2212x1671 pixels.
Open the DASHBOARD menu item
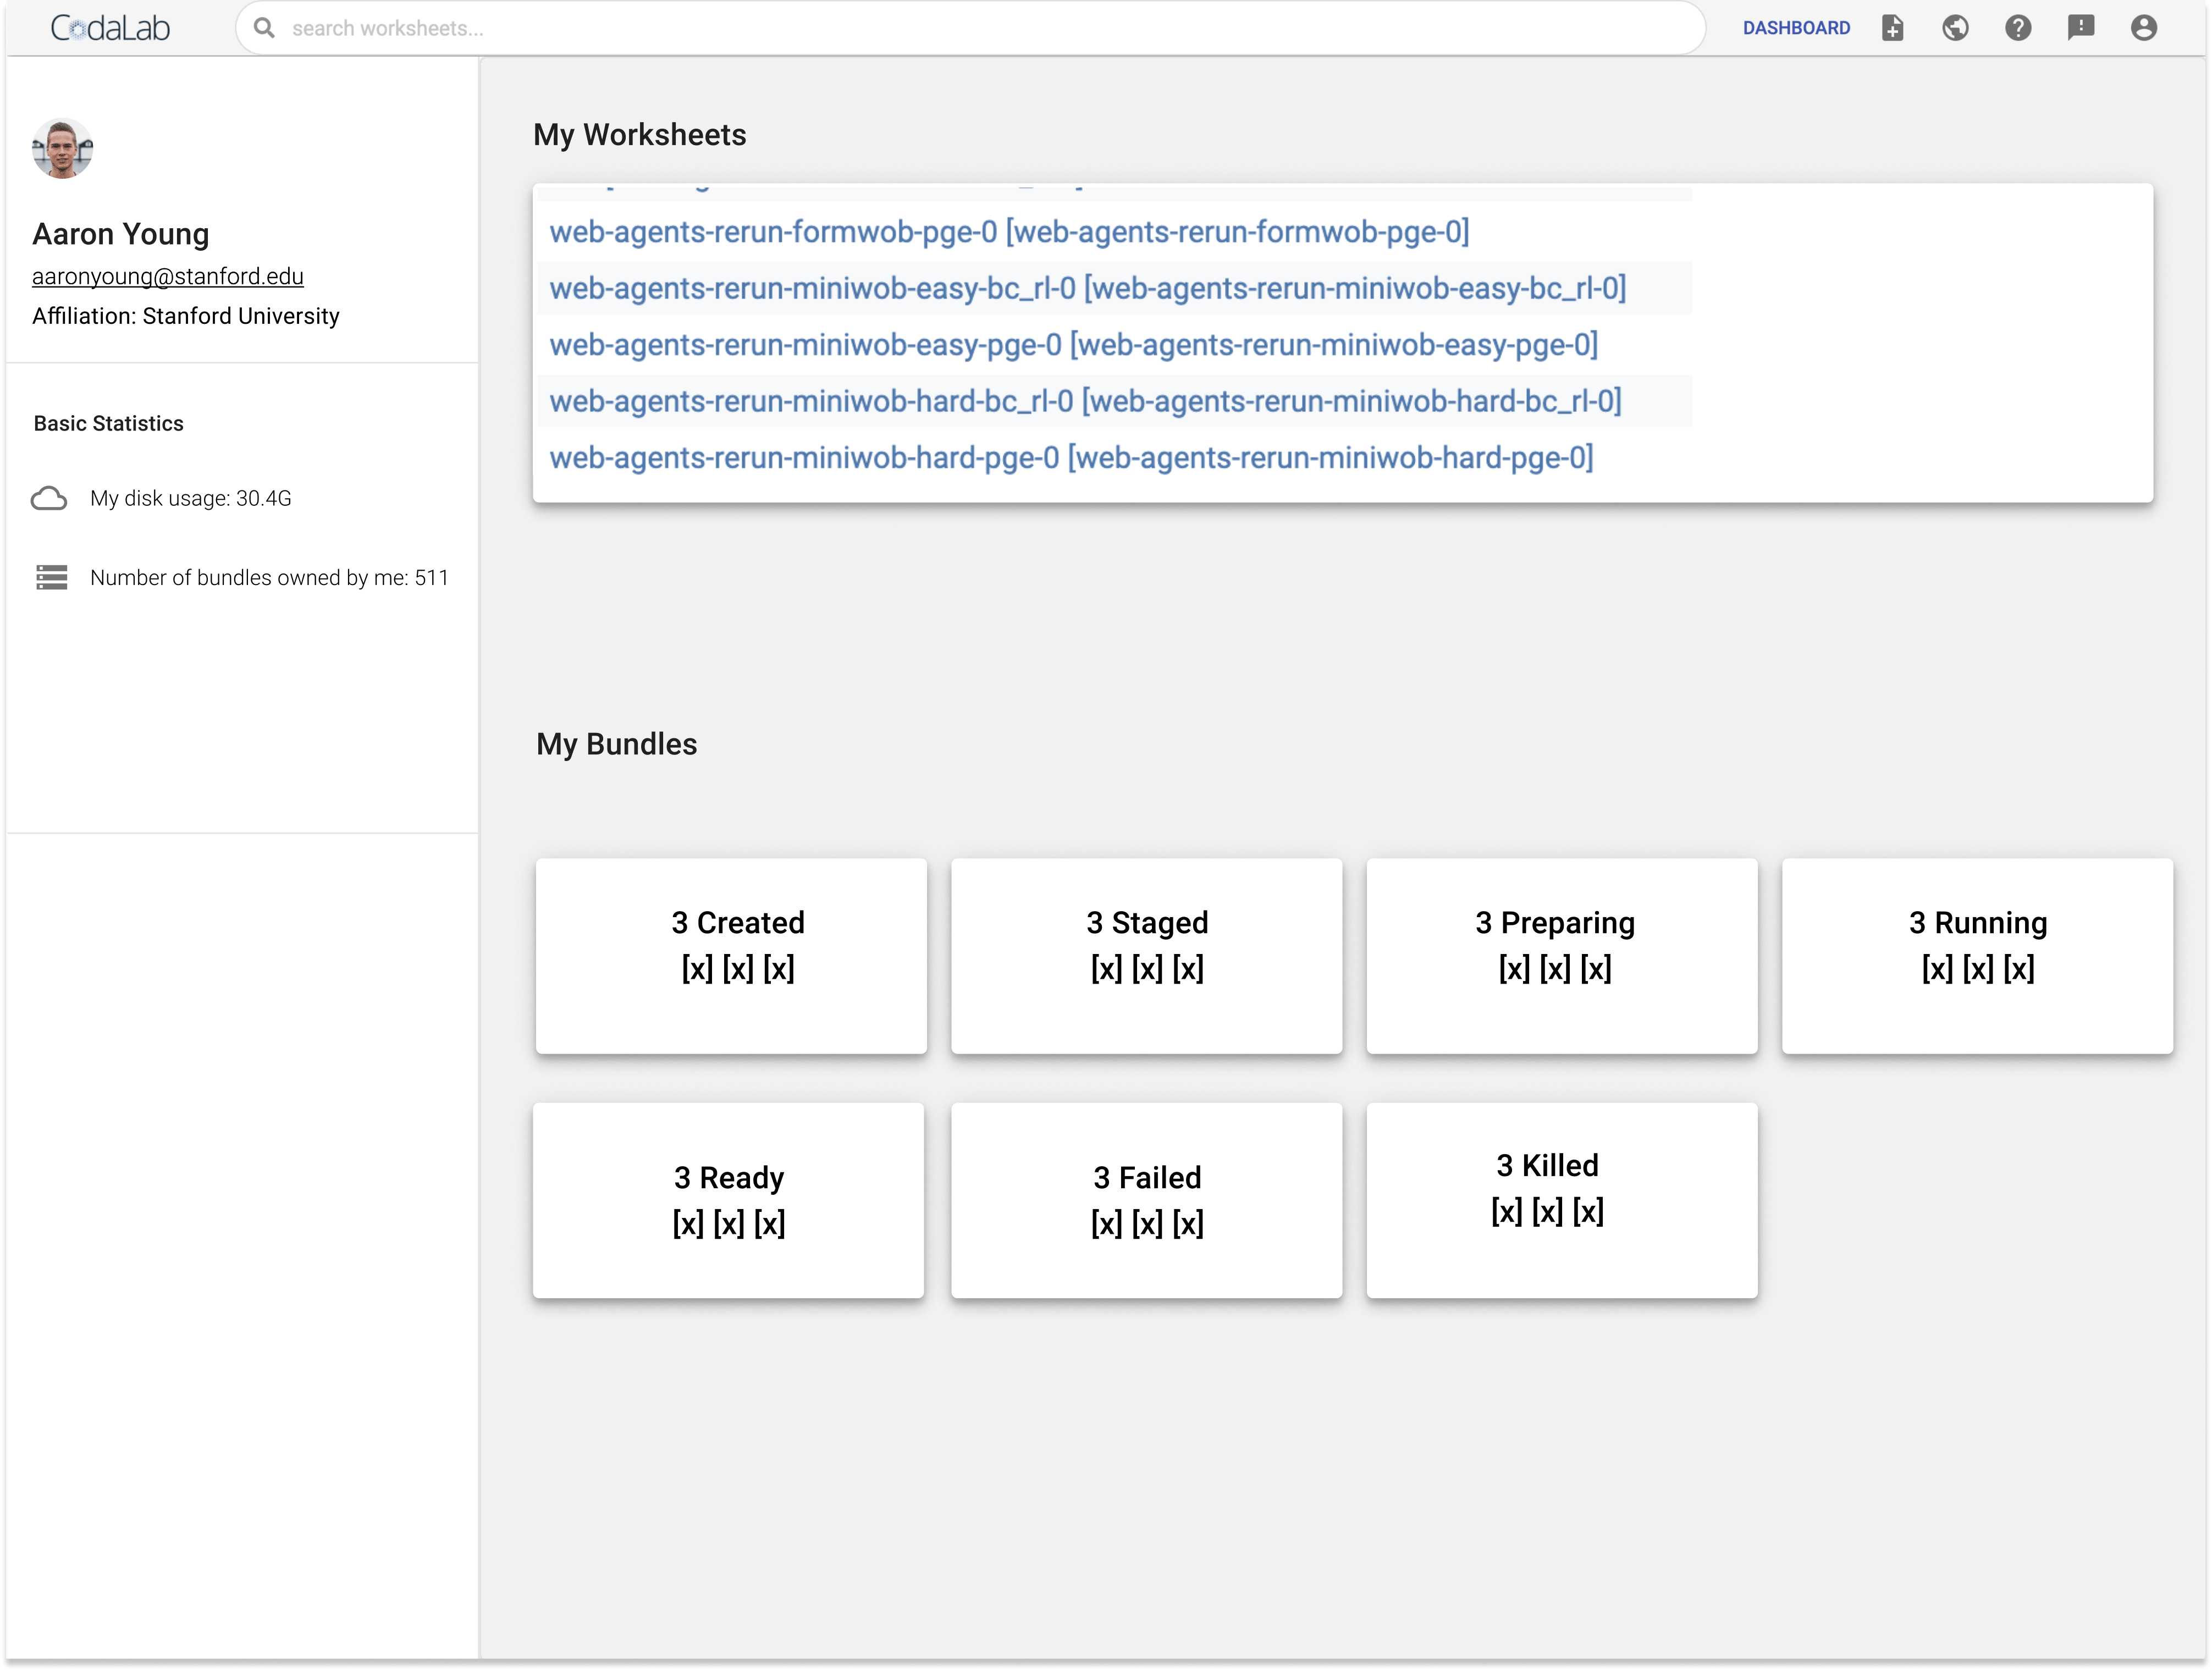[1796, 28]
